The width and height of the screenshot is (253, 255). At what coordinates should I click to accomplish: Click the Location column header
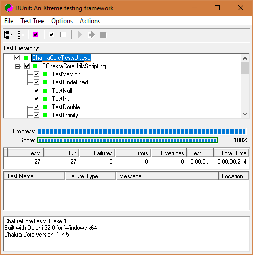[234, 176]
